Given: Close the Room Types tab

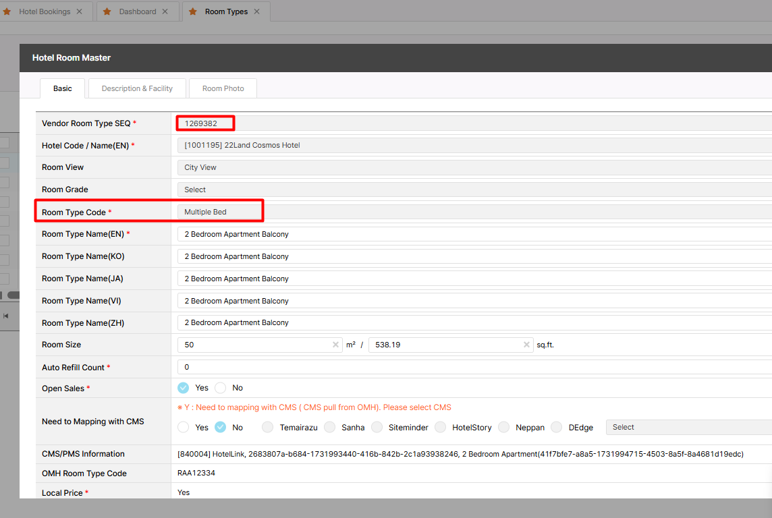Looking at the screenshot, I should 257,11.
